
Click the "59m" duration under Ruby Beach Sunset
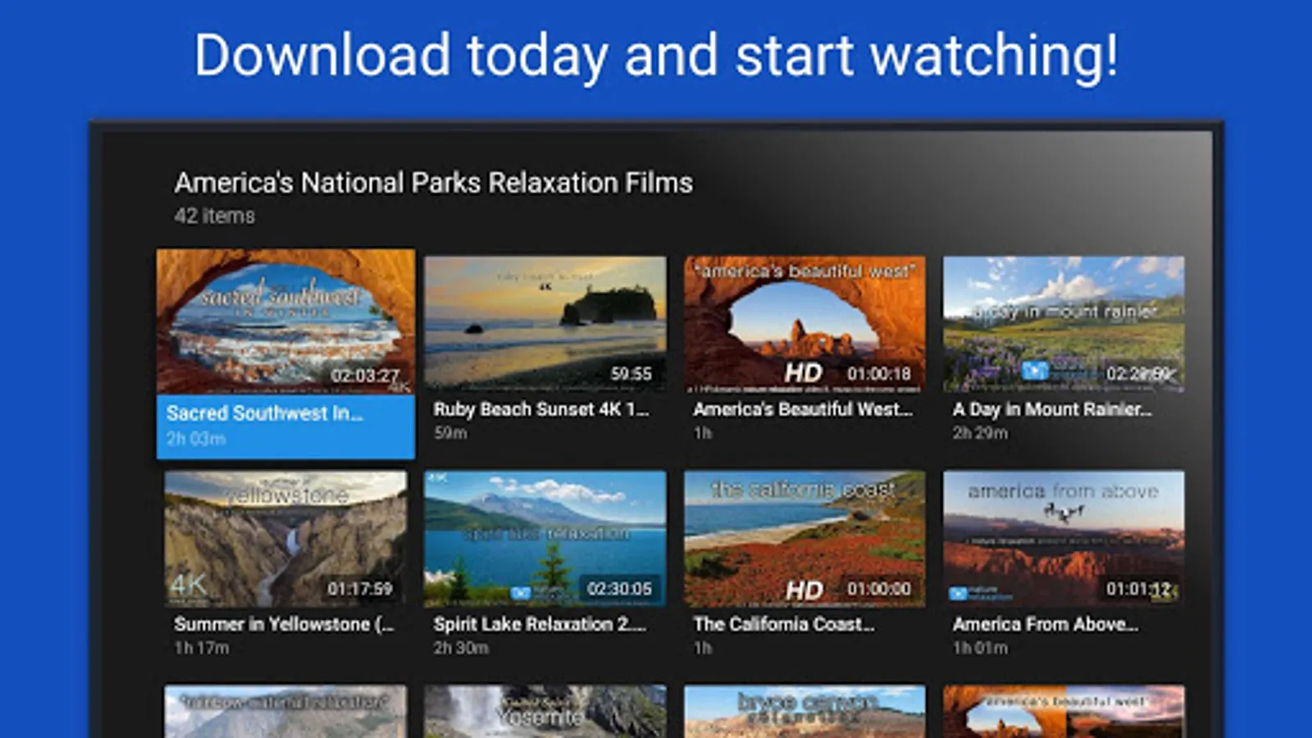coord(450,432)
